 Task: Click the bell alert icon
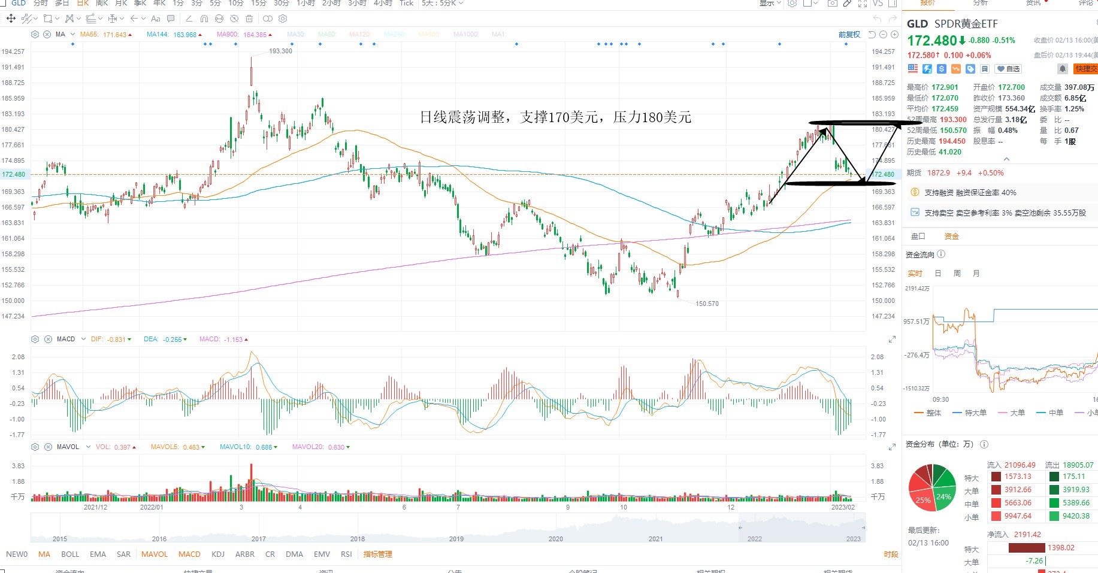point(1062,69)
